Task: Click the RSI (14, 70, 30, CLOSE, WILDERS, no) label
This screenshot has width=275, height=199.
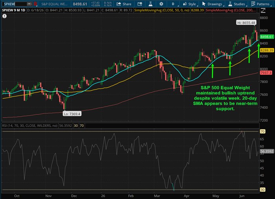Action: 30,125
